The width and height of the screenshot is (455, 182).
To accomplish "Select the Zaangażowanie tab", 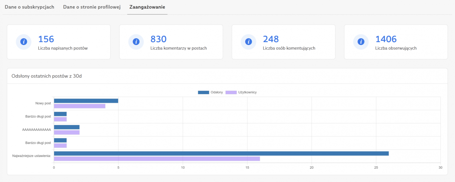I will (x=147, y=7).
